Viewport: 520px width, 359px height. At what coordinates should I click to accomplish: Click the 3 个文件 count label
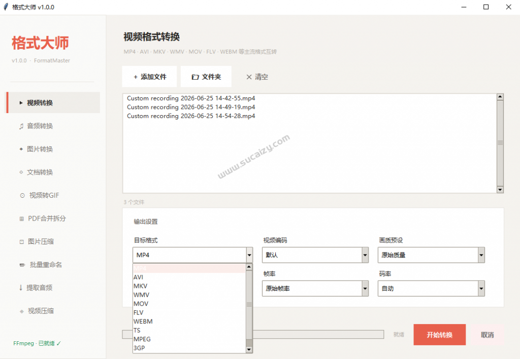coord(134,202)
